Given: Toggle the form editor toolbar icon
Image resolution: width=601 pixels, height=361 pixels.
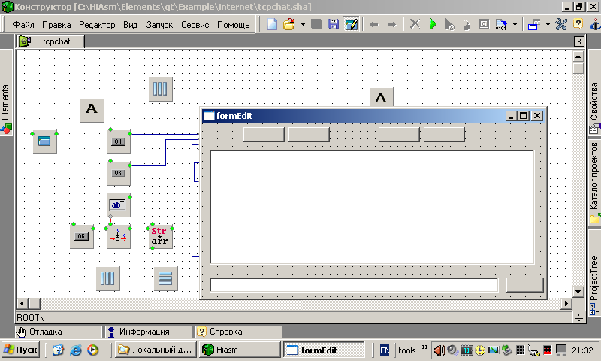Looking at the screenshot, I should point(351,24).
